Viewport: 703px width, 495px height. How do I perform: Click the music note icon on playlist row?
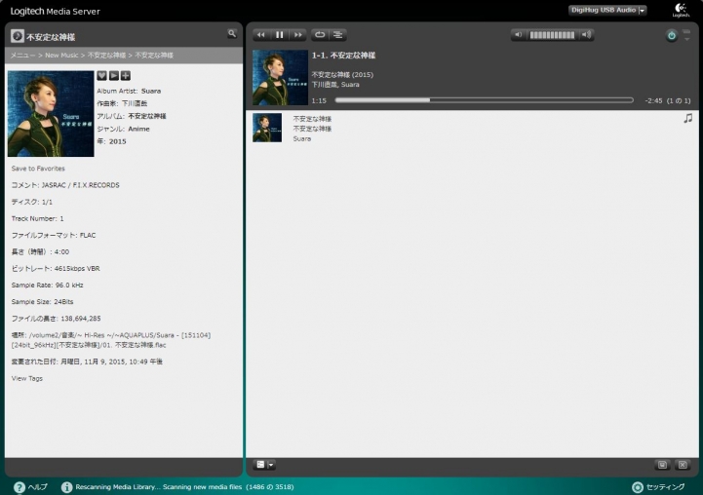(x=687, y=118)
